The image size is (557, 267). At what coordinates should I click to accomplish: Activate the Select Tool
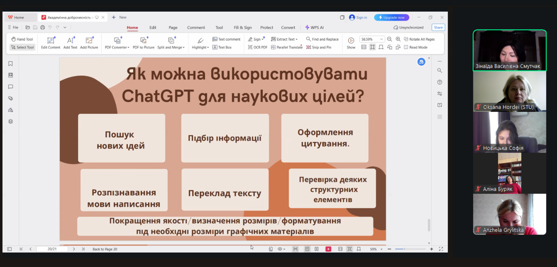pyautogui.click(x=22, y=47)
